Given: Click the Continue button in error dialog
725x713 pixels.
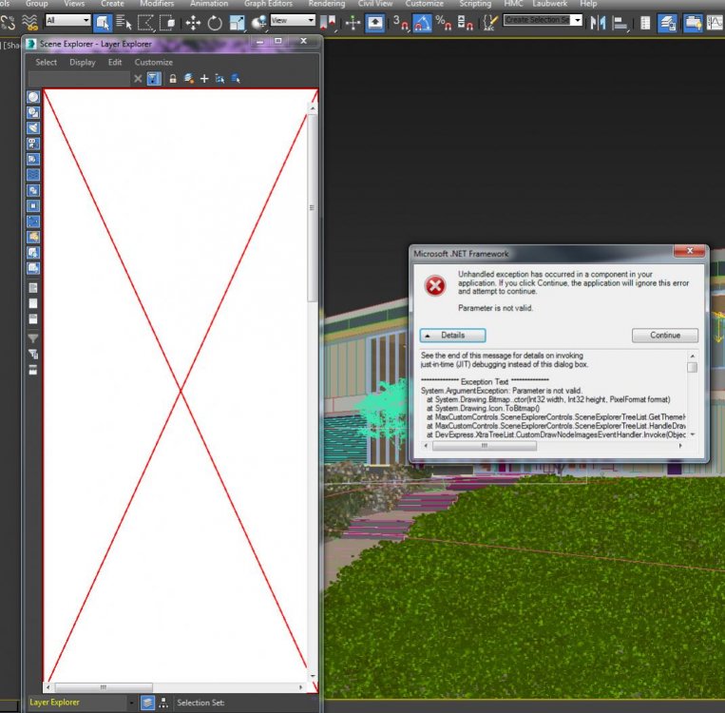Looking at the screenshot, I should (664, 336).
